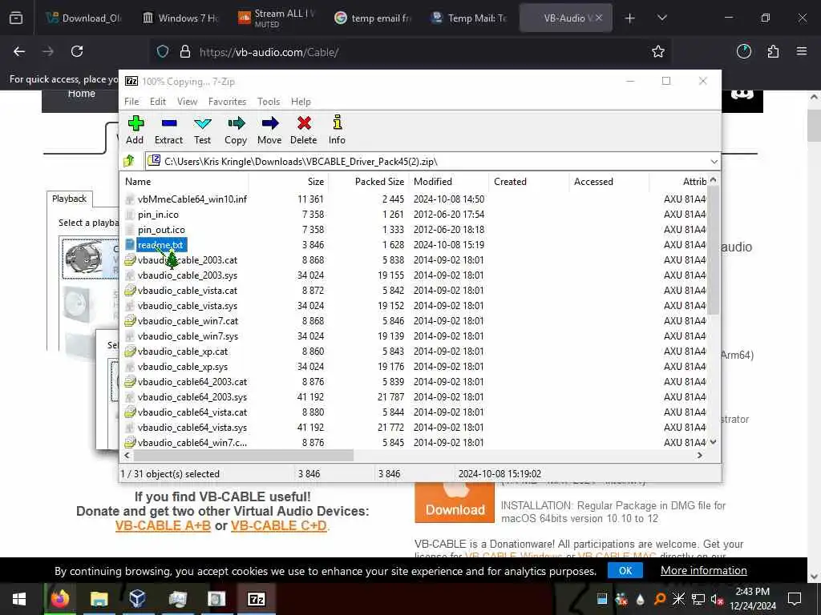Click the 7-Zip vertical scrollbar thumb
Viewport: 821px width, 615px height.
tap(713, 250)
